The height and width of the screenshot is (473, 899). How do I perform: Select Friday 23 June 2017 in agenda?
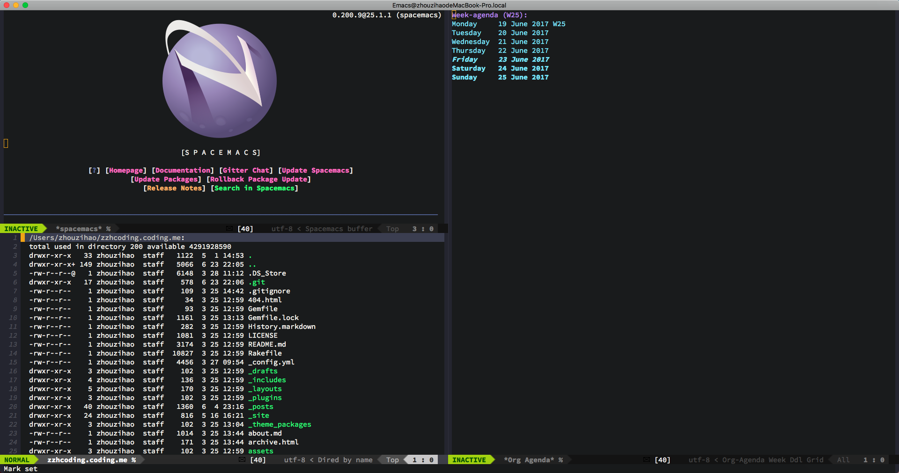tap(501, 59)
